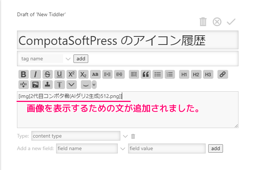Expand the tag name dropdown arrow
Viewport: 254px width, 170px height.
point(68,59)
